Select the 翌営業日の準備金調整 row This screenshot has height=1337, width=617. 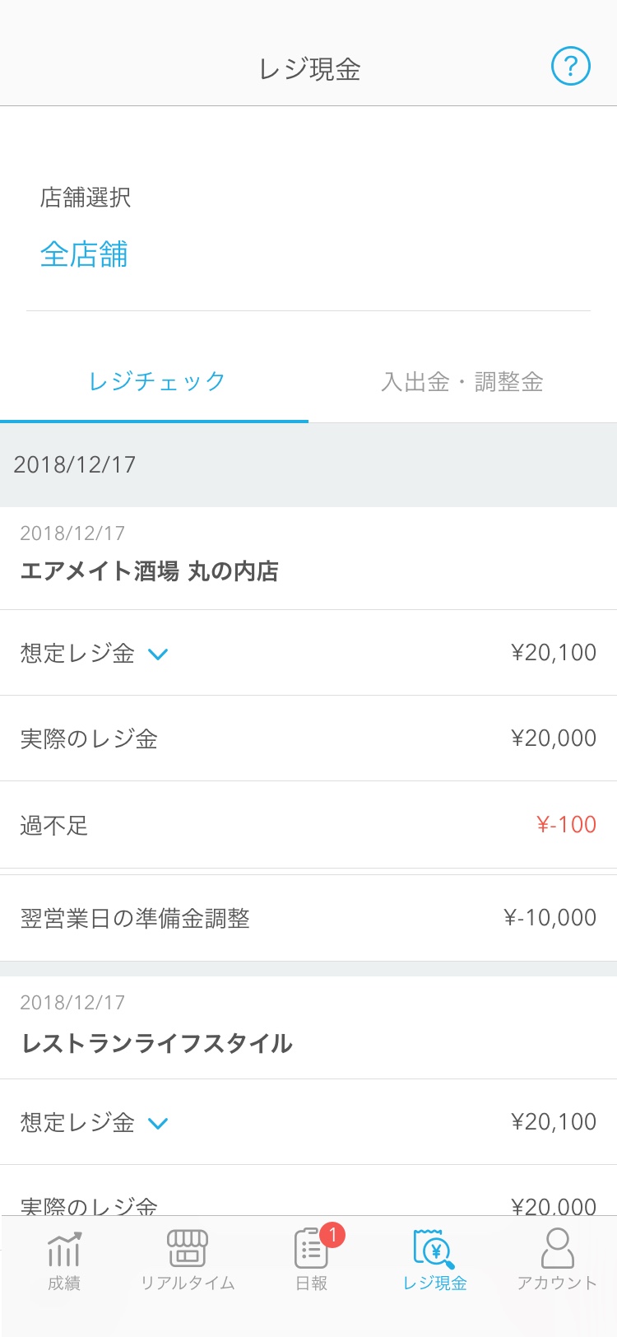pos(308,918)
